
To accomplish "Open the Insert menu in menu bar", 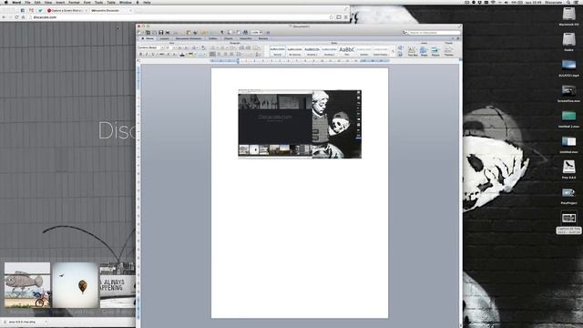I will point(60,2).
